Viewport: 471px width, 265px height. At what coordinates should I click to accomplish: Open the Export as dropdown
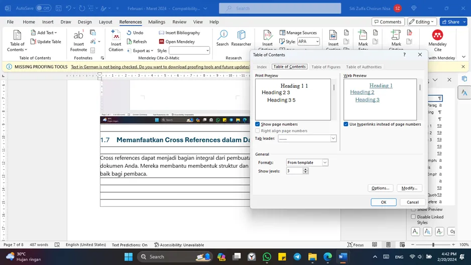pos(140,51)
